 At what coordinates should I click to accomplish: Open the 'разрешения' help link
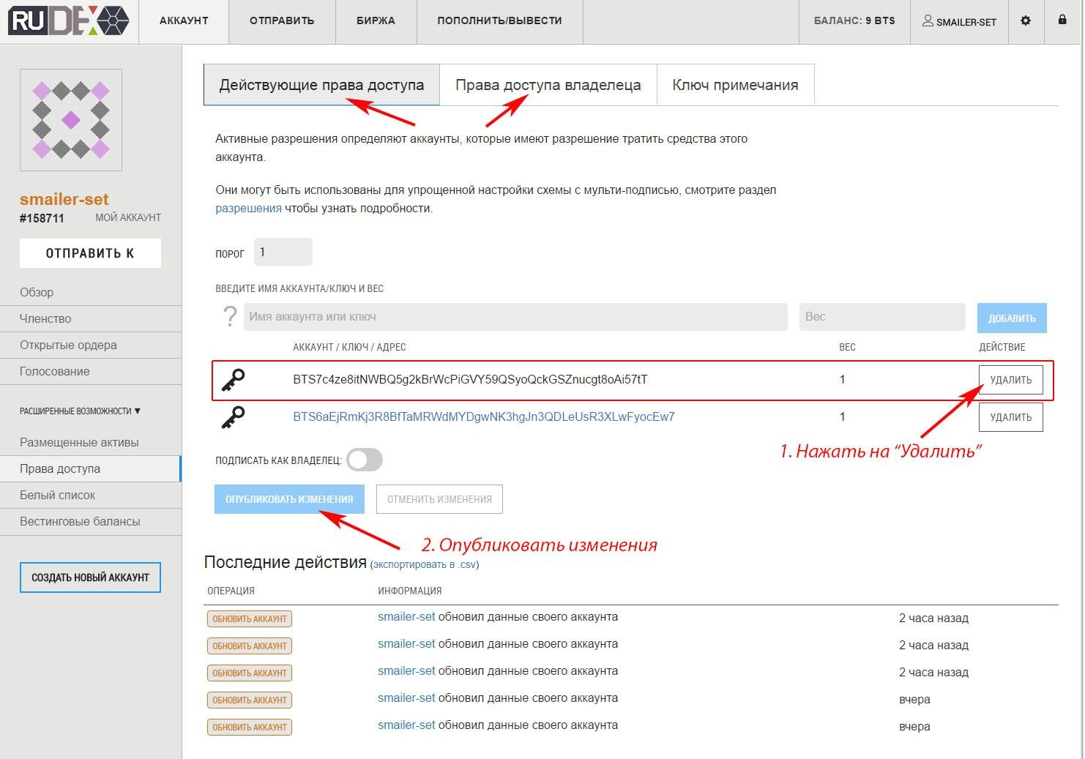248,208
